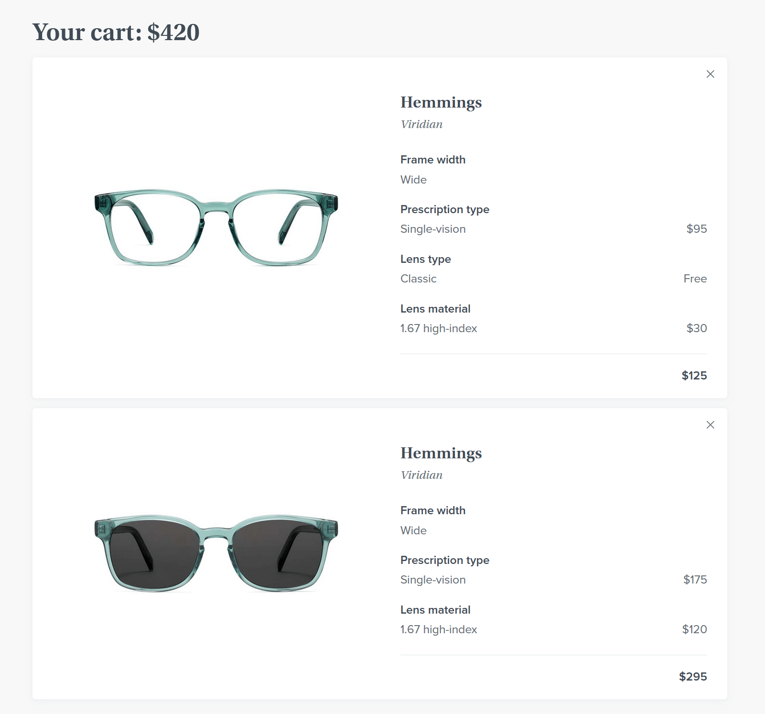Image resolution: width=765 pixels, height=714 pixels.
Task: Click the Classic lens type entry
Action: click(418, 279)
